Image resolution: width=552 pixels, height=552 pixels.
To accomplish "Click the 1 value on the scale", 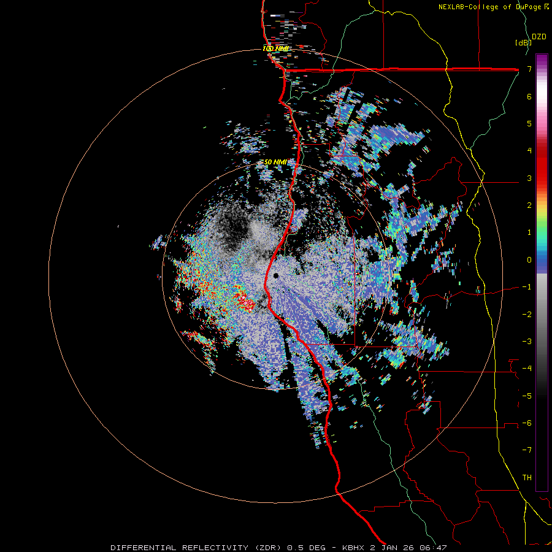I will pos(529,232).
